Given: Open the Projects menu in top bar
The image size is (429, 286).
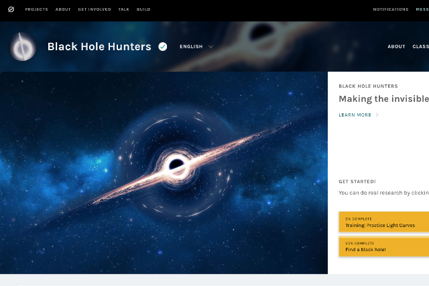Looking at the screenshot, I should tap(36, 9).
